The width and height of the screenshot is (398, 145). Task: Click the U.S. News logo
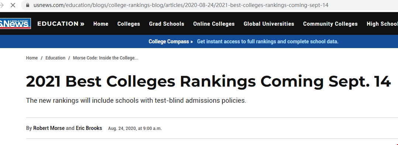(15, 23)
